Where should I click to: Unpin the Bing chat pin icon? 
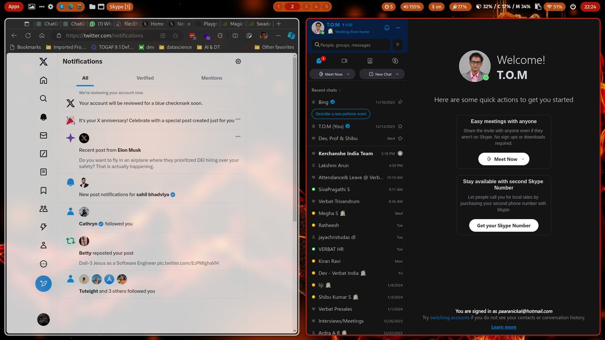point(400,102)
